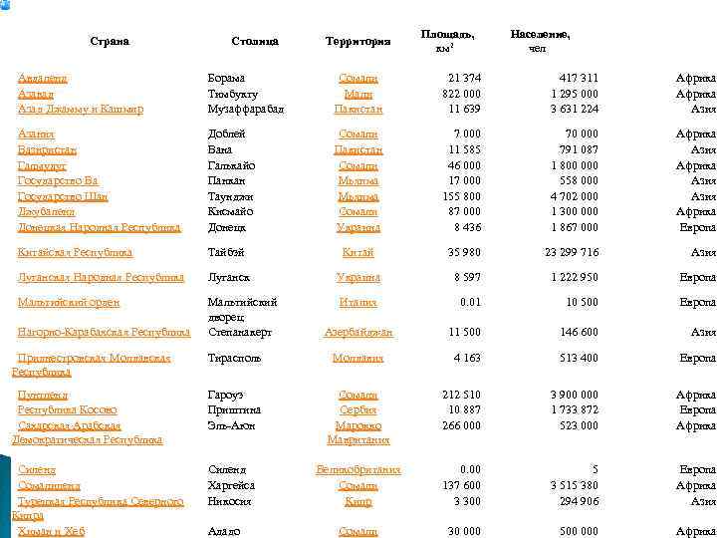Open the Пунтленд country link

tap(43, 395)
